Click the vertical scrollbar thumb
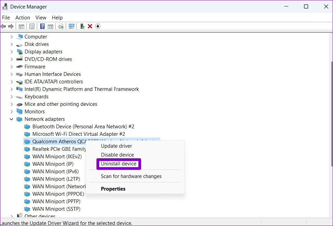This screenshot has width=333, height=226. point(332,114)
